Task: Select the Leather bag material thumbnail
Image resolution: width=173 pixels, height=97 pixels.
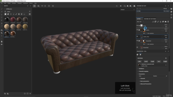Action: pos(25,19)
